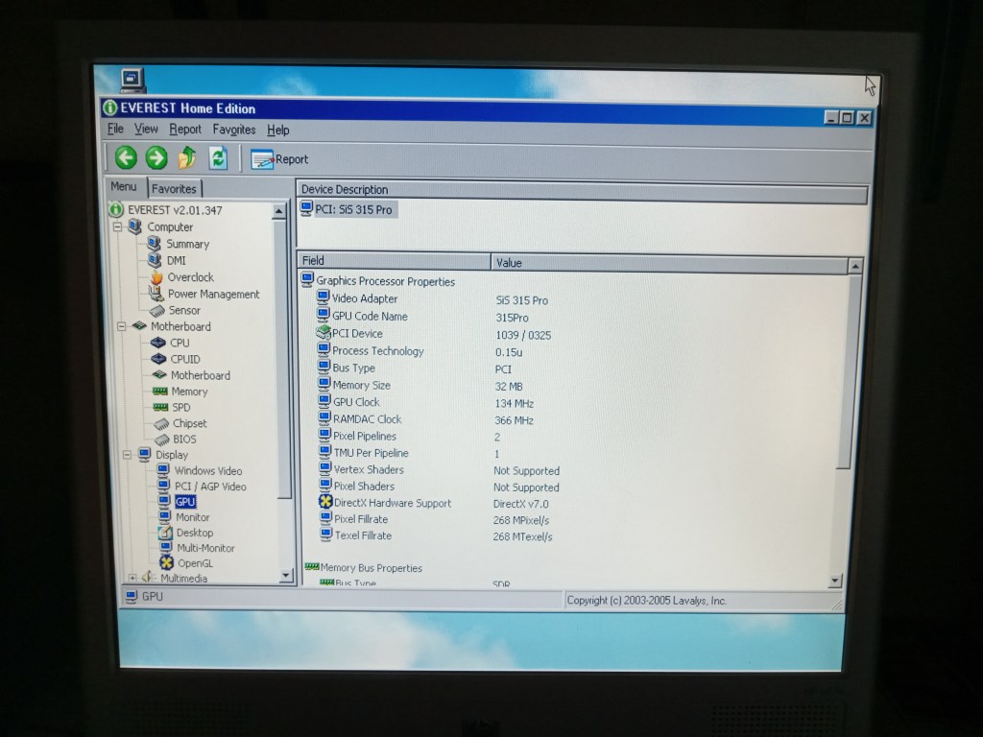Screen dimensions: 983x737
Task: Collapse the Display tree node
Action: coord(126,455)
